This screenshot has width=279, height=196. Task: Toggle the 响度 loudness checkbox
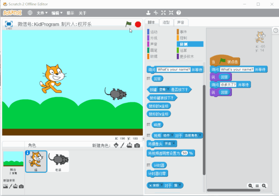coord(149,124)
